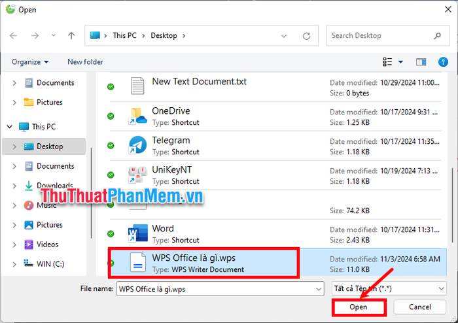
Task: Click sync status check beside Word
Action: [x=111, y=233]
